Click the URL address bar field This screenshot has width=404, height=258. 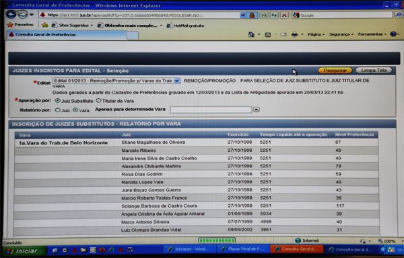pyautogui.click(x=139, y=15)
